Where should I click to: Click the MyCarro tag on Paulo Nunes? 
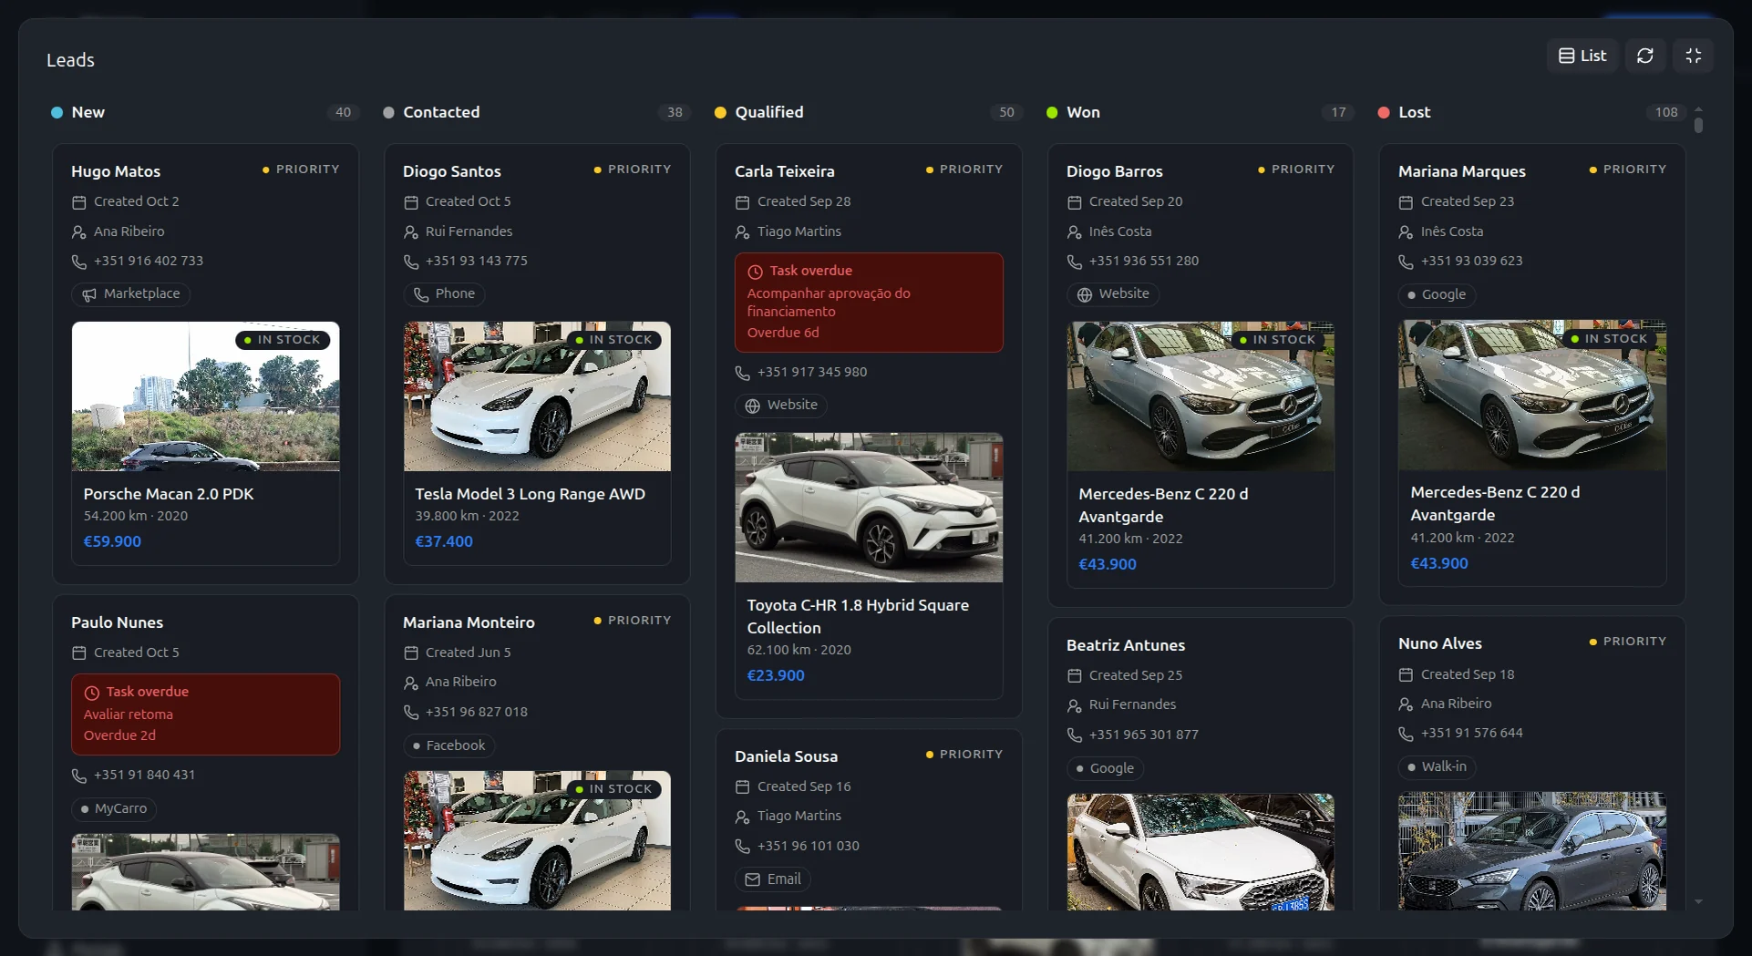point(114,808)
